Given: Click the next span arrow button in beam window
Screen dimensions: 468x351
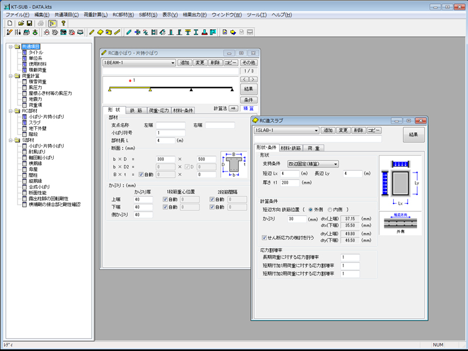Looking at the screenshot, I should tap(253, 80).
